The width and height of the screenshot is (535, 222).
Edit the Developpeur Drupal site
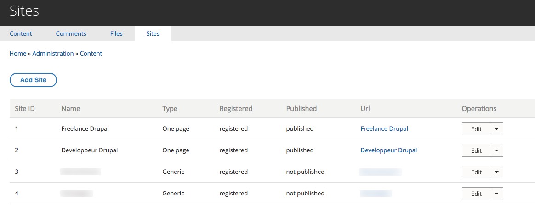coord(476,150)
